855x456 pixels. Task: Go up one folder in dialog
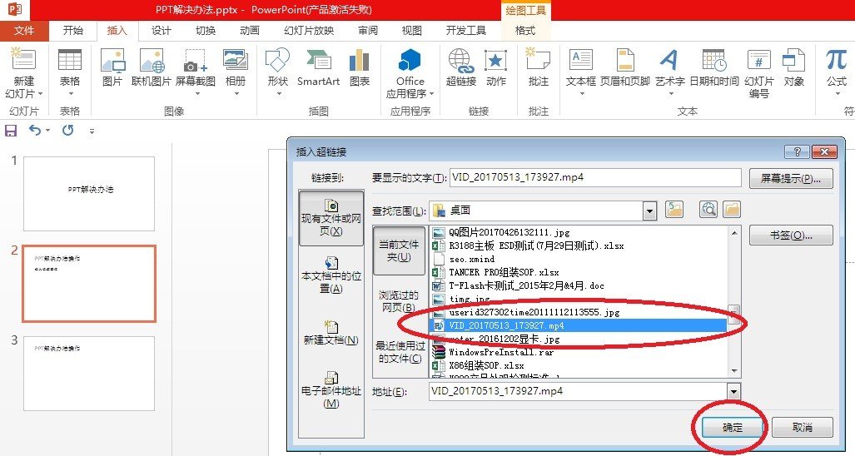[x=674, y=210]
